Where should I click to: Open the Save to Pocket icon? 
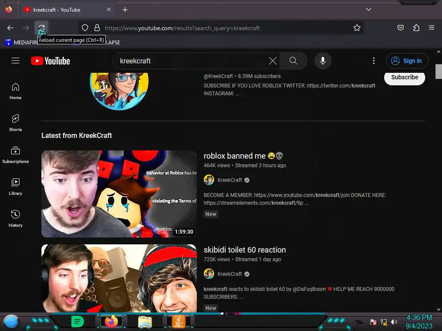[x=401, y=28]
